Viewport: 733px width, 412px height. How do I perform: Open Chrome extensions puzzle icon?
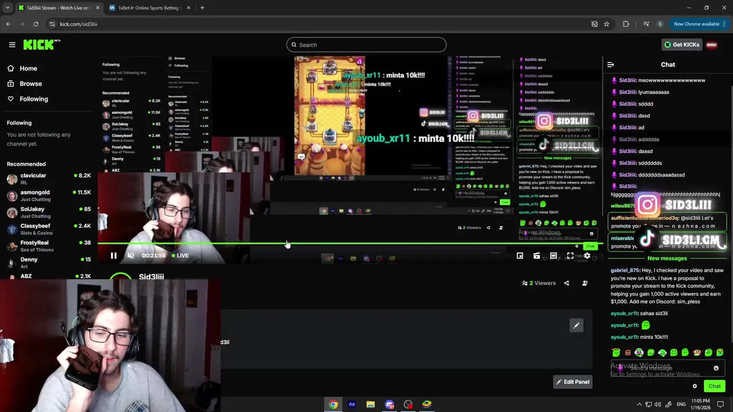pos(626,24)
